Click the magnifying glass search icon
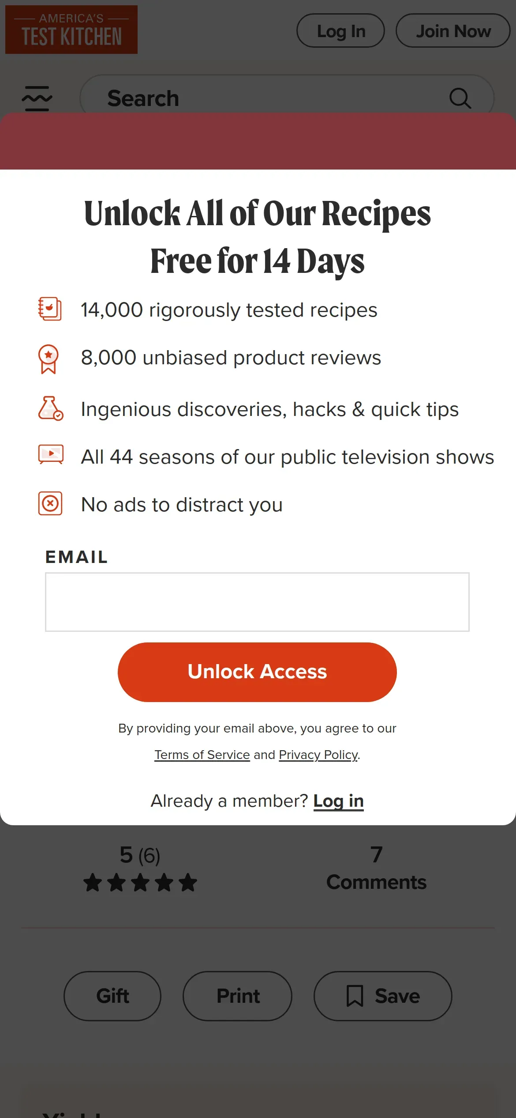Viewport: 516px width, 1118px height. [x=460, y=98]
